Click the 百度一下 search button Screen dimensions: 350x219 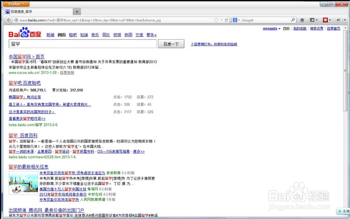point(171,44)
